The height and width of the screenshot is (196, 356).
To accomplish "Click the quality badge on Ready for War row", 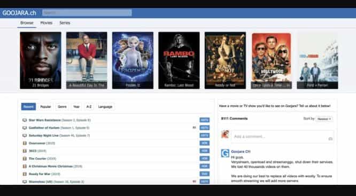I will click(x=205, y=174).
